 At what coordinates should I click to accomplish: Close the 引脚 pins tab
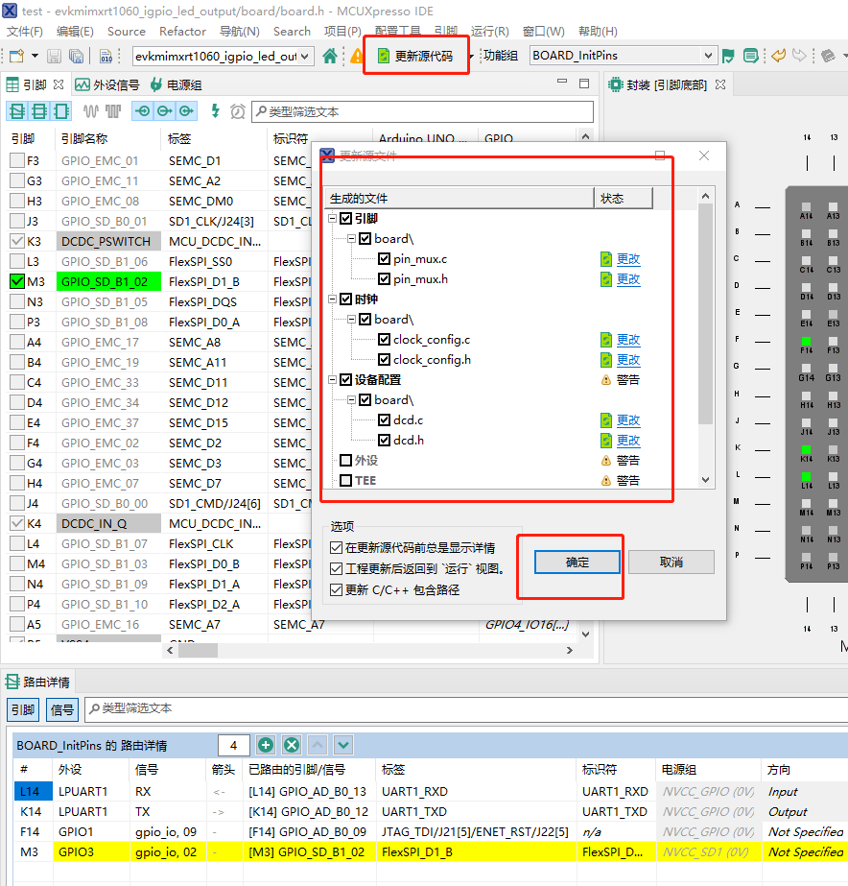point(59,84)
